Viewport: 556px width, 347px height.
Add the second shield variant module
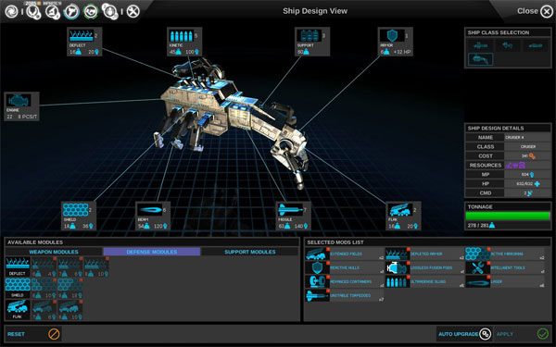[x=69, y=288]
